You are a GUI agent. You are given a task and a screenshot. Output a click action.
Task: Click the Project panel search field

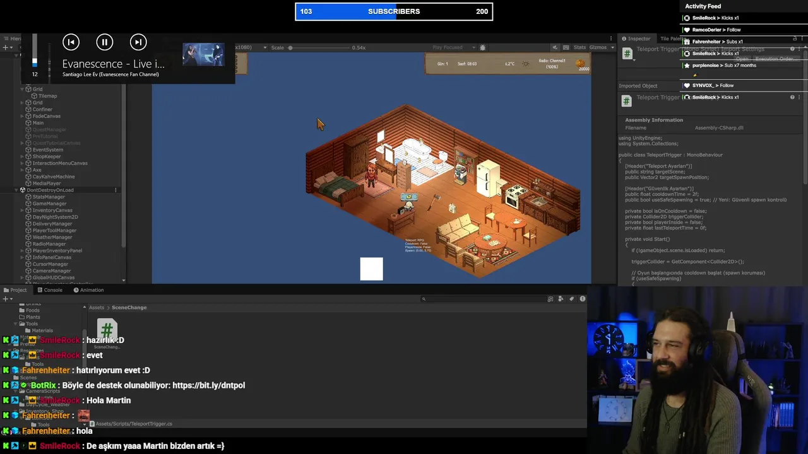(483, 299)
